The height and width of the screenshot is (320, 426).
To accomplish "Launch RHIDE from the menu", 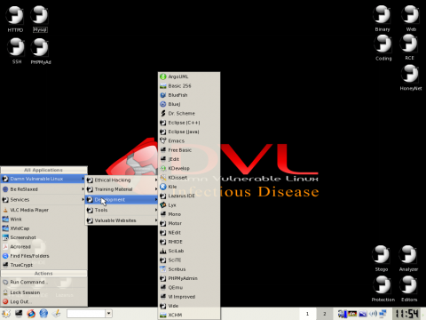I will click(189, 242).
